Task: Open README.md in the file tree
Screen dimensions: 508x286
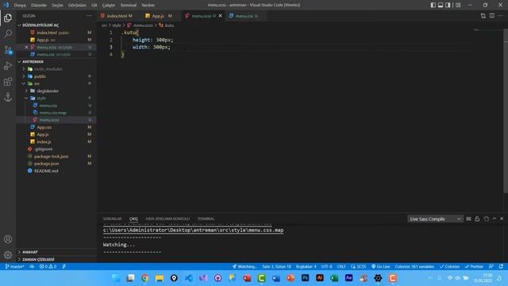Action: (46, 171)
